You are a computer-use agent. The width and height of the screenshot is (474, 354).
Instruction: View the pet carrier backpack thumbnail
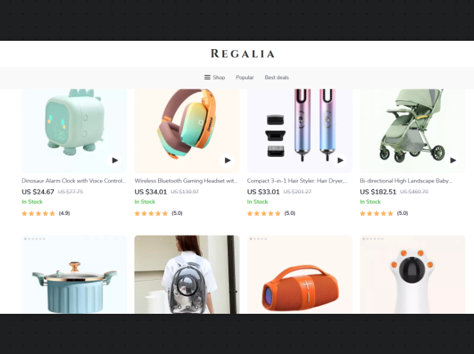point(187,274)
